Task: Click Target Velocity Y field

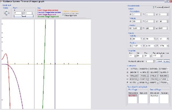Action: coord(149,21)
